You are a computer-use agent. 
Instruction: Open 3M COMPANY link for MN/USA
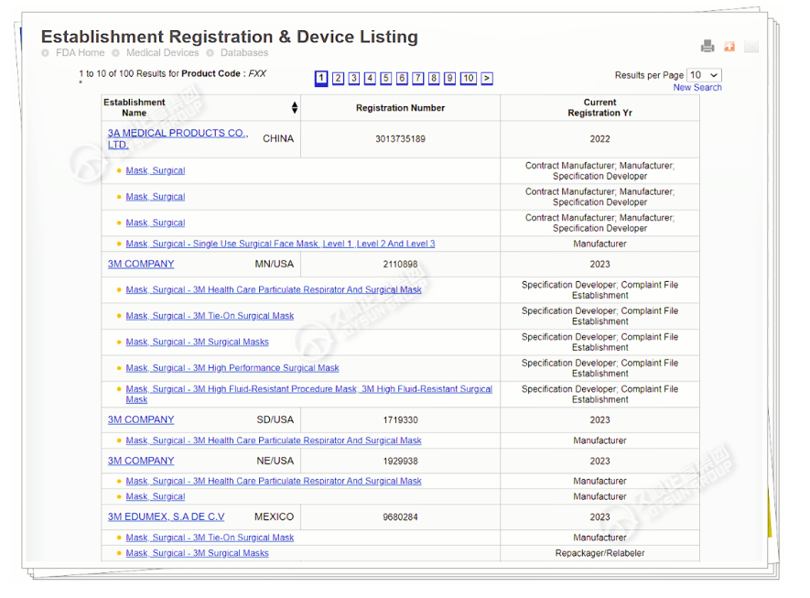(141, 264)
